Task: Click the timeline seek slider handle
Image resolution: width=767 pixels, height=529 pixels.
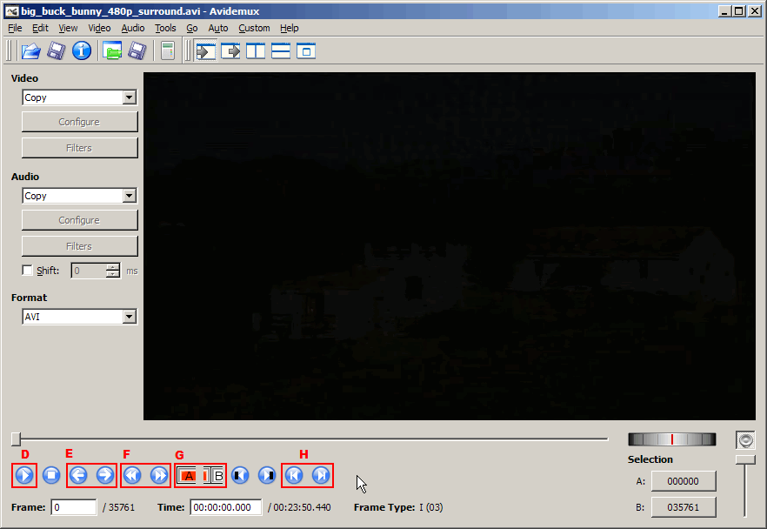Action: (17, 439)
